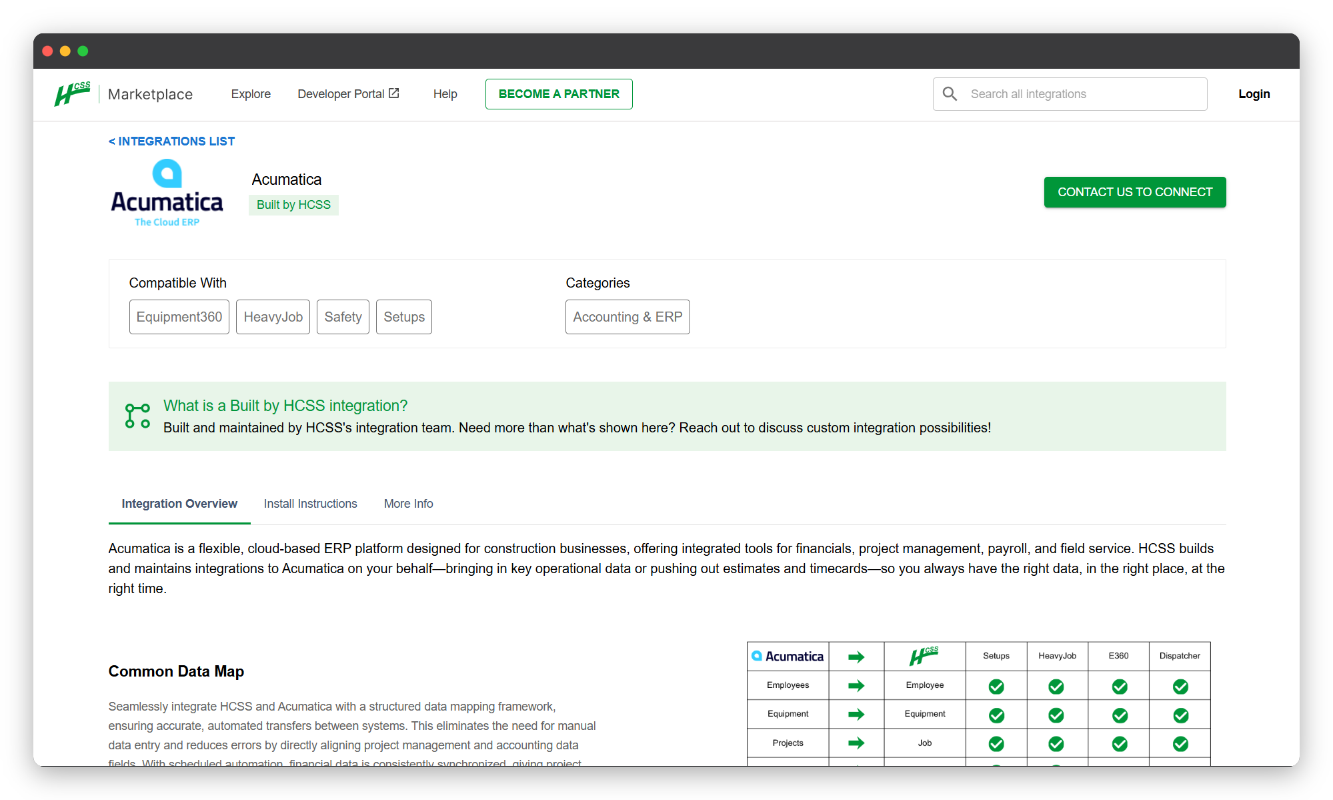
Task: Click the Become a Partner button
Action: point(559,94)
